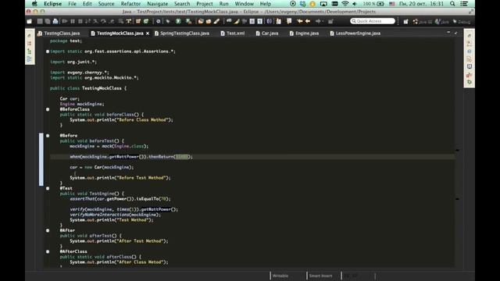This screenshot has width=500, height=281.
Task: Click the Save All toolbar icon
Action: 48,21
